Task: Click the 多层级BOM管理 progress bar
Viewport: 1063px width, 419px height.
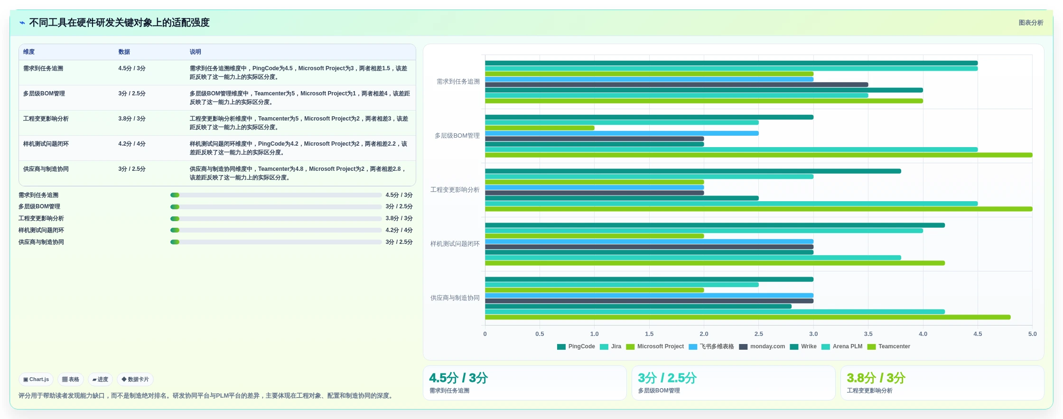Action: tap(276, 207)
